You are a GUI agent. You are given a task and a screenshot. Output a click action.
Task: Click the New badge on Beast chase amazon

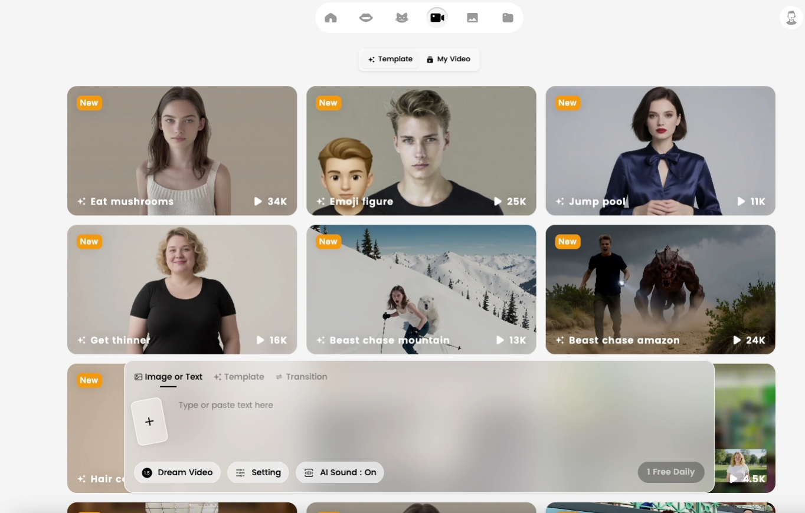tap(567, 241)
